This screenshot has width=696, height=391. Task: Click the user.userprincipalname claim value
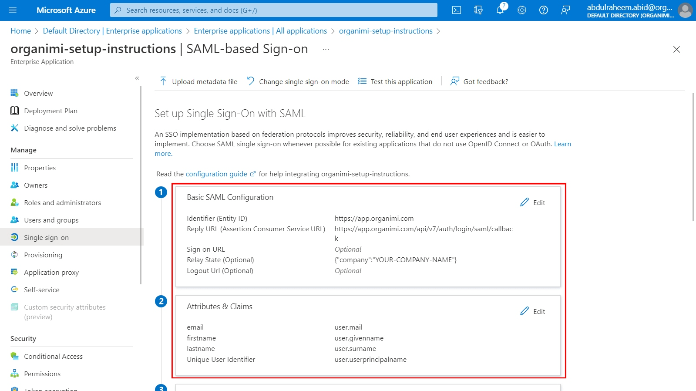[x=370, y=359]
